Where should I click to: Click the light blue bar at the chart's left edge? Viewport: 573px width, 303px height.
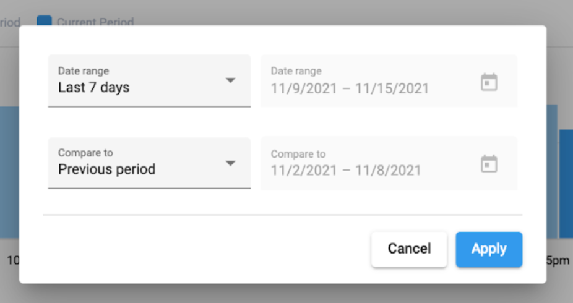pyautogui.click(x=9, y=173)
